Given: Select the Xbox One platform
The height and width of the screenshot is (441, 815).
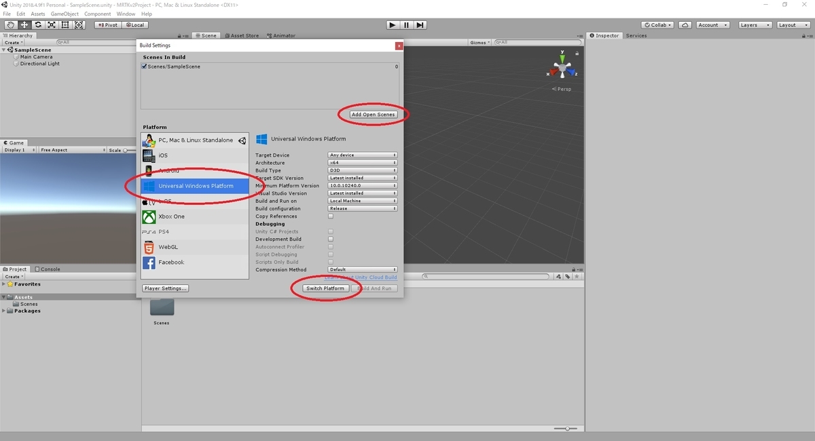Looking at the screenshot, I should pyautogui.click(x=195, y=216).
